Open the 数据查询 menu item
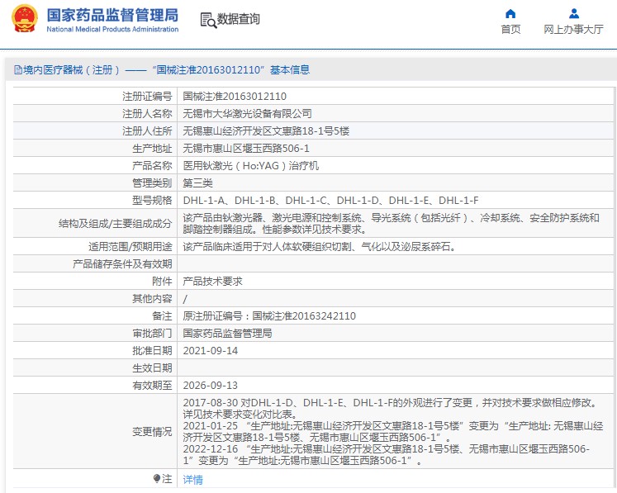This screenshot has height=493, width=617. tap(238, 19)
